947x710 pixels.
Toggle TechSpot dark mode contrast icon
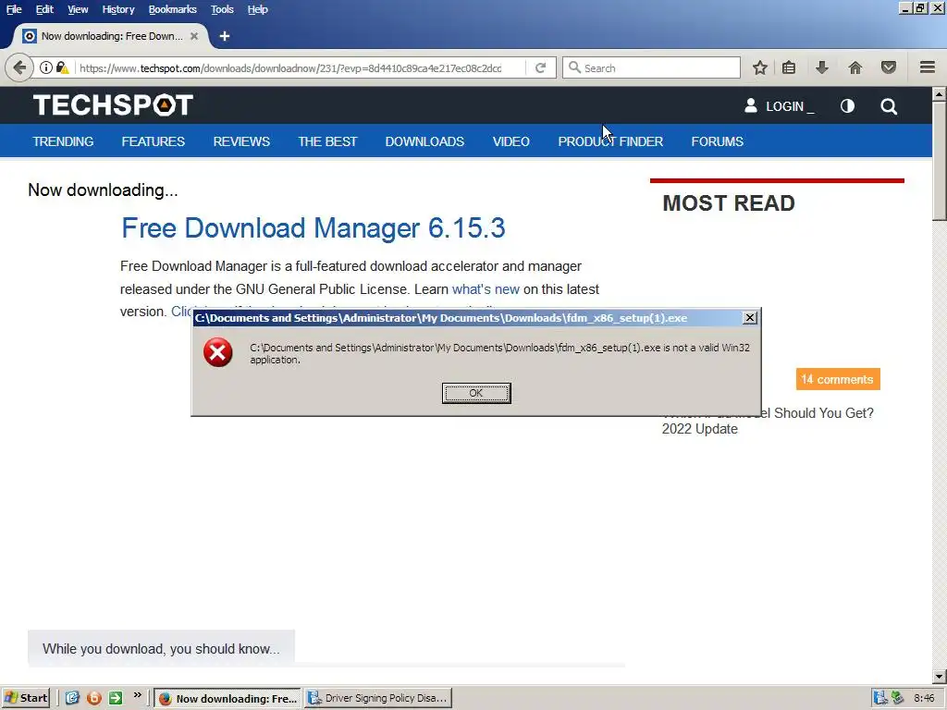[x=847, y=106]
